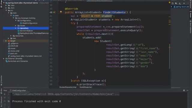Screen dimensions: 192x108
Task: Click the pom.xml Maven file icon
Action: point(9,53)
